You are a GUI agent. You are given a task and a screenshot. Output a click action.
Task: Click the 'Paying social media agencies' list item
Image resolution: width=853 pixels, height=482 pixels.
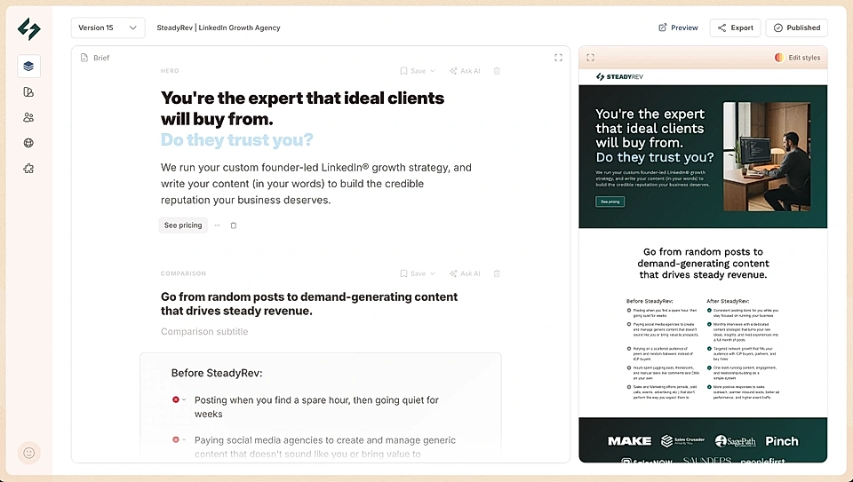click(325, 446)
